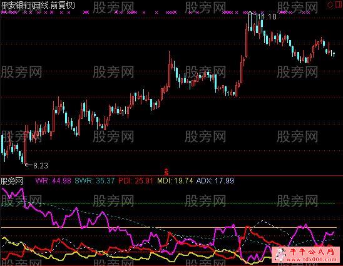Click the orange horizontal reference line
This screenshot has height=266, width=343.
(168, 228)
